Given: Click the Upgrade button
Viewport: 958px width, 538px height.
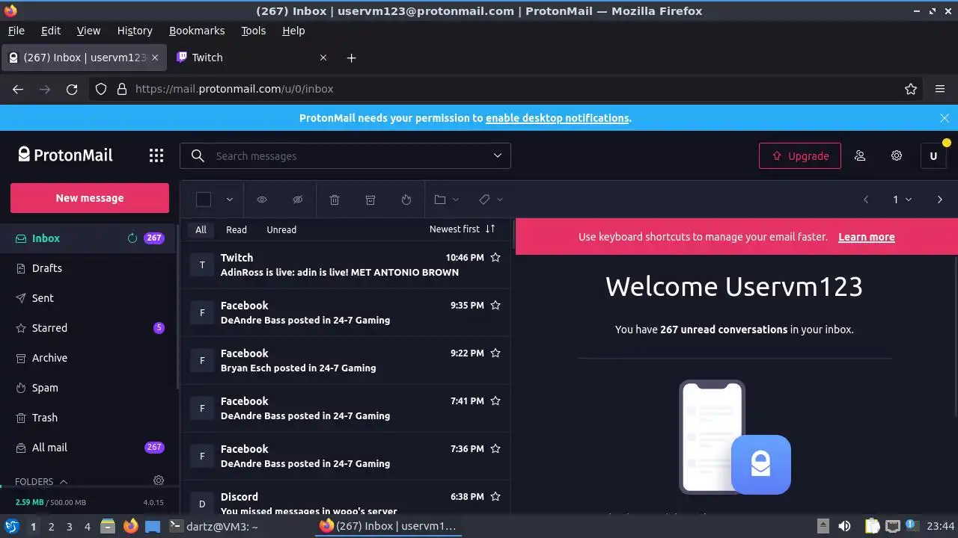Looking at the screenshot, I should [800, 156].
